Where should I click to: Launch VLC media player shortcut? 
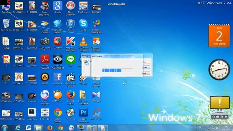83,44
